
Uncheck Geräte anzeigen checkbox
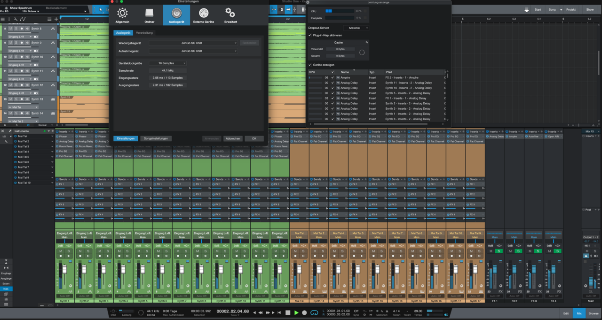point(309,65)
